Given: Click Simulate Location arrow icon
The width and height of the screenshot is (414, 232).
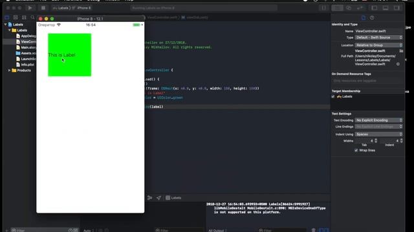Looking at the screenshot, I should (x=158, y=198).
